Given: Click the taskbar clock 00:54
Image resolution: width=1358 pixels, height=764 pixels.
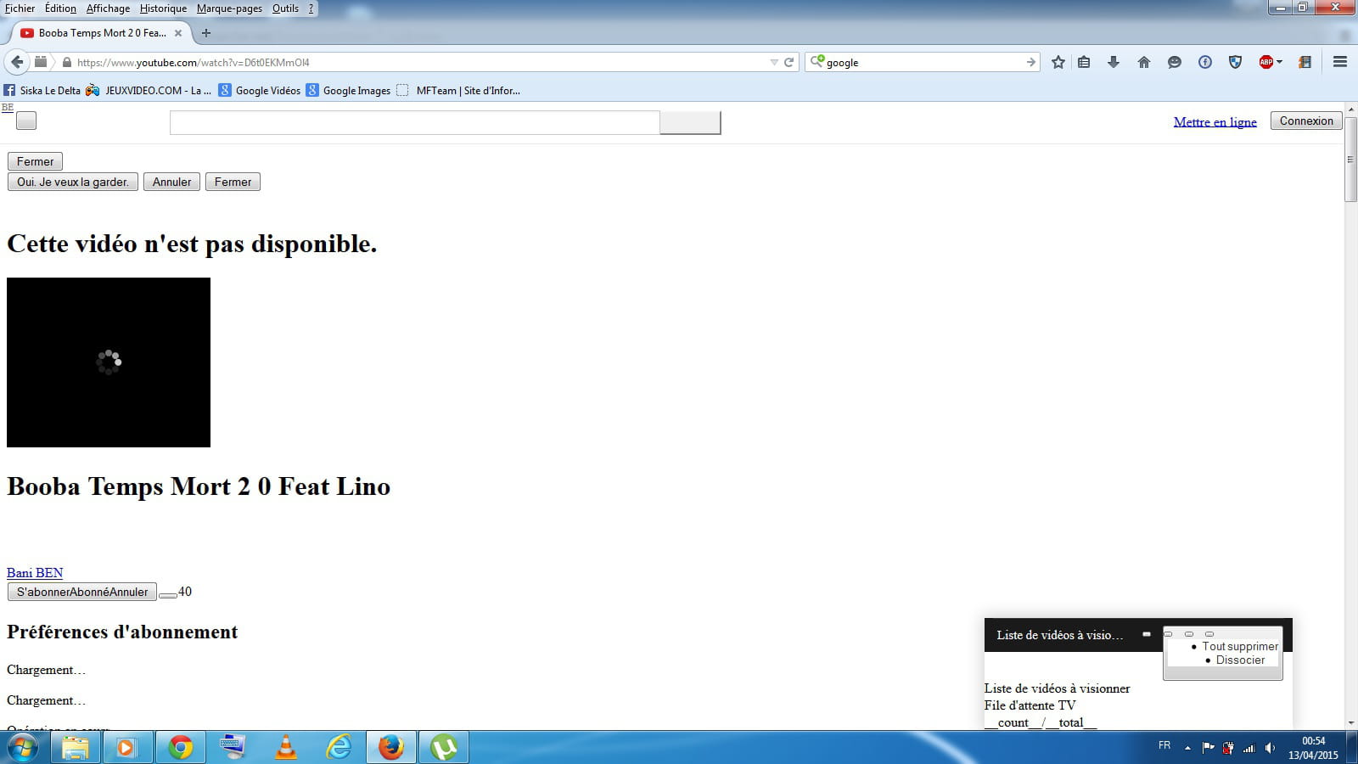Looking at the screenshot, I should pos(1313,741).
